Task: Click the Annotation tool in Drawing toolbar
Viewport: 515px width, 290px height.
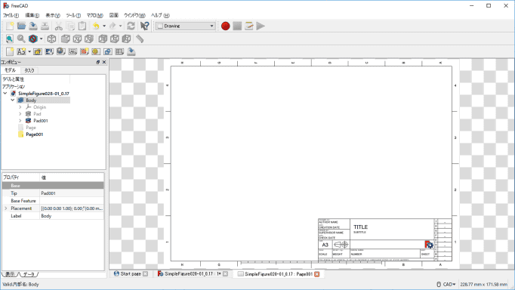Action: point(72,51)
